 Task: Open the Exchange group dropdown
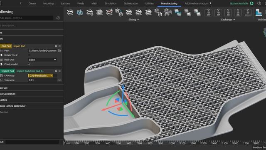228,20
